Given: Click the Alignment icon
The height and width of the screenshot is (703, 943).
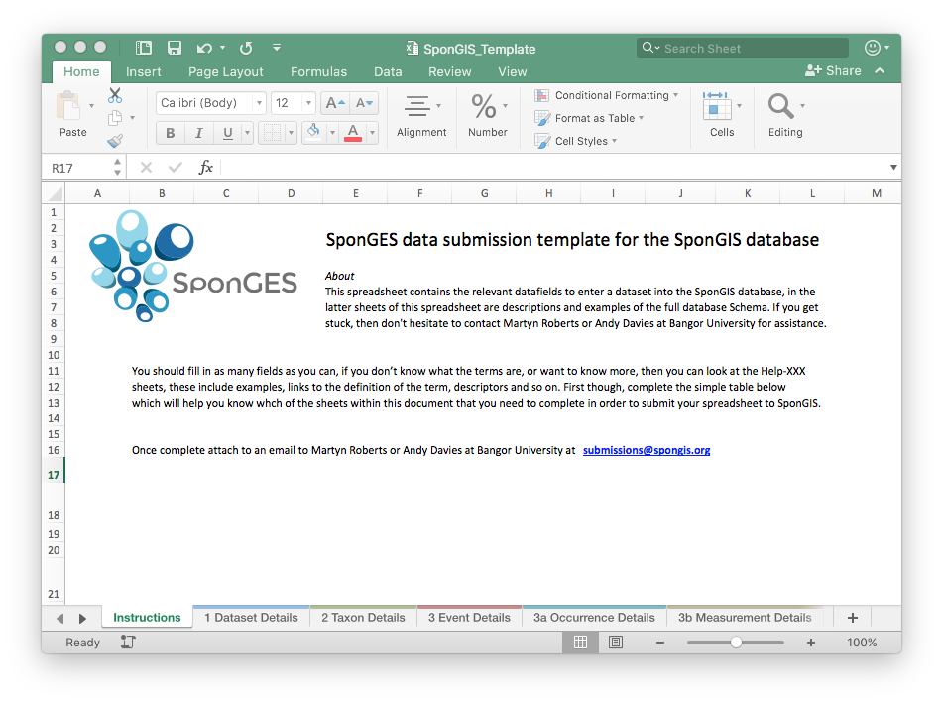Looking at the screenshot, I should 416,106.
